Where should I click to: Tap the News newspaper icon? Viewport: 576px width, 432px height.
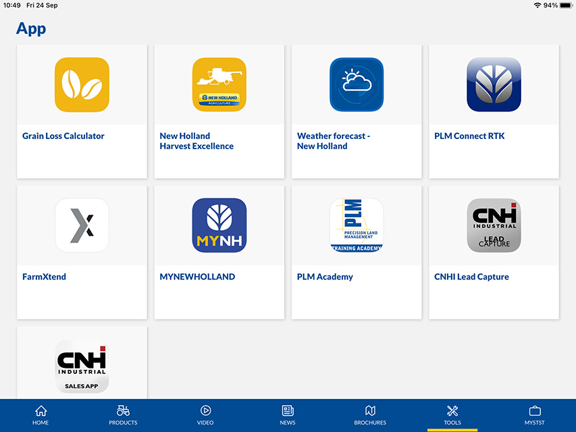pyautogui.click(x=288, y=410)
